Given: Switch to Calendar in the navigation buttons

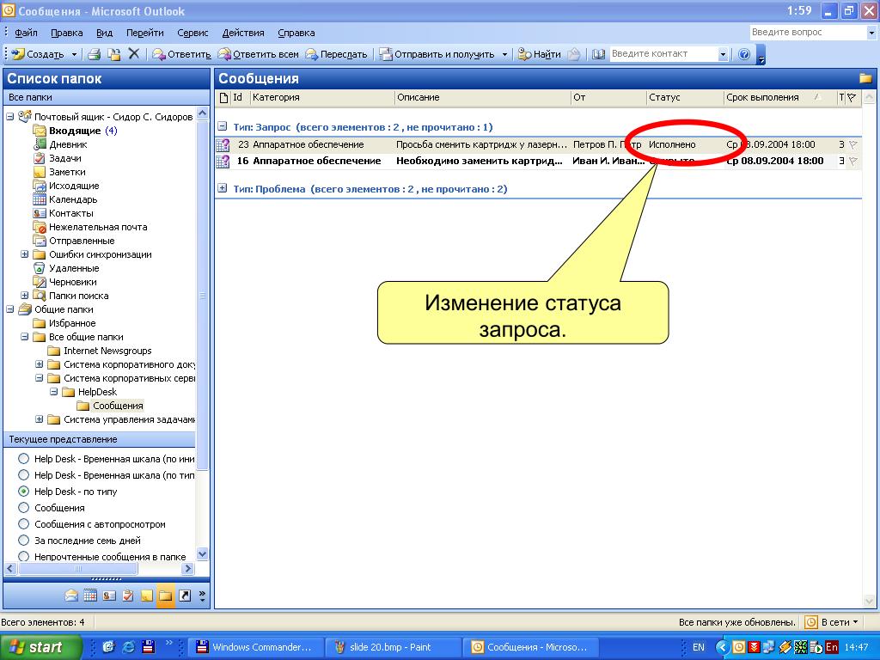Looking at the screenshot, I should (90, 596).
